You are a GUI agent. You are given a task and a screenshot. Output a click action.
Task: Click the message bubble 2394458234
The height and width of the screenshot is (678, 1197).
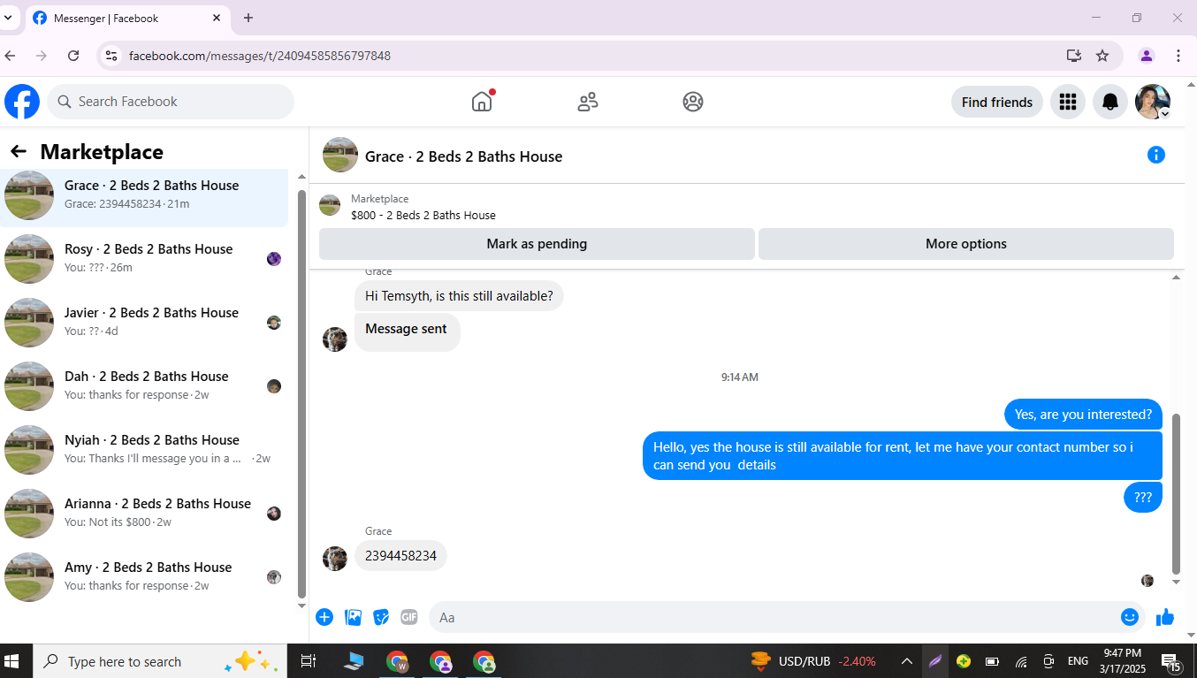(x=400, y=556)
